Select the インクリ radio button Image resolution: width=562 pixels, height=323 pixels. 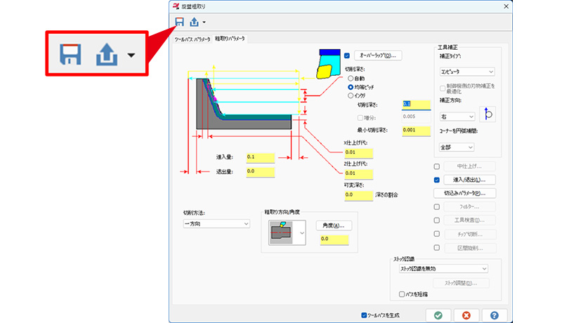pyautogui.click(x=351, y=94)
